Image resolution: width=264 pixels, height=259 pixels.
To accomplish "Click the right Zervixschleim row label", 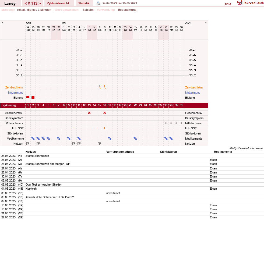I will pyautogui.click(x=194, y=87).
